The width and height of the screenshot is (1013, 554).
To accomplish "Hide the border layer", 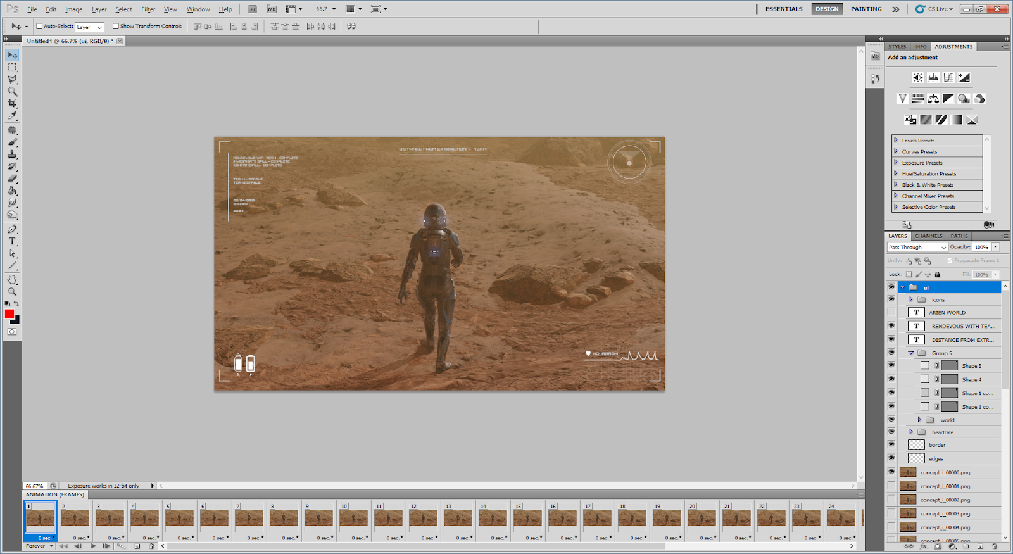I will [x=891, y=444].
